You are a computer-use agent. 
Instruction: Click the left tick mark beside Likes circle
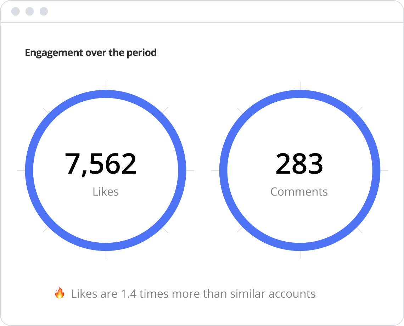[x=21, y=170]
